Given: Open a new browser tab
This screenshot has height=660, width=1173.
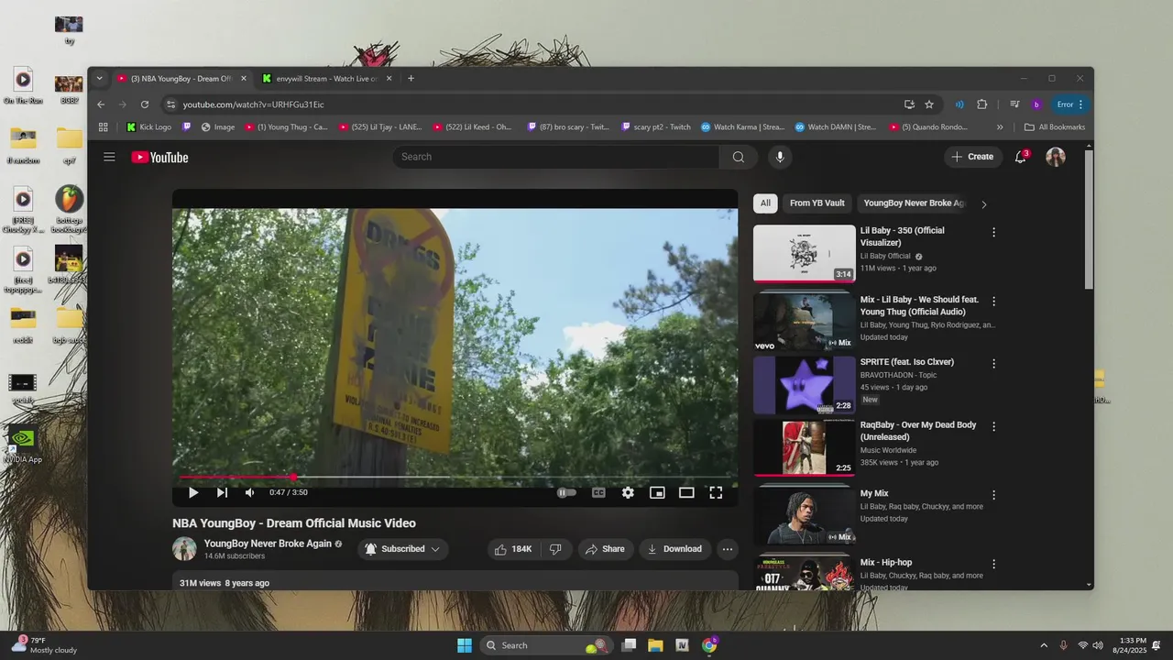Looking at the screenshot, I should [x=411, y=79].
